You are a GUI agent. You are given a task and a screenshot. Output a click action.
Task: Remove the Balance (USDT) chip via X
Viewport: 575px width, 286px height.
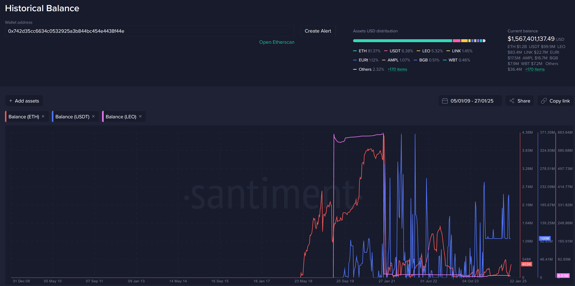(x=94, y=117)
